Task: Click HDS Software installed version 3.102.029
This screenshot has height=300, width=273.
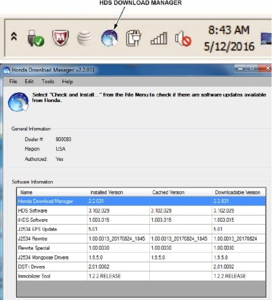Action: [x=99, y=211]
